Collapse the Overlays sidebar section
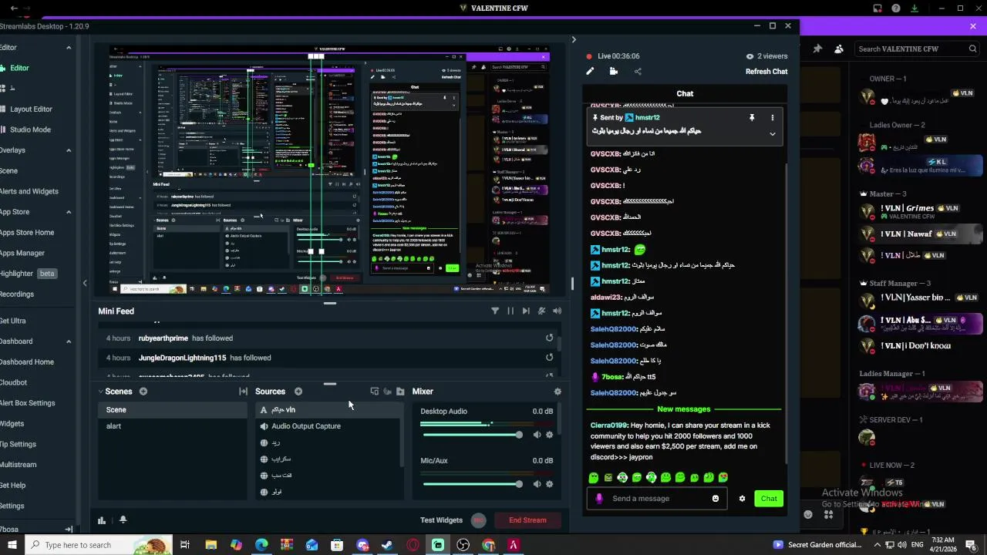The image size is (987, 555). pos(69,150)
